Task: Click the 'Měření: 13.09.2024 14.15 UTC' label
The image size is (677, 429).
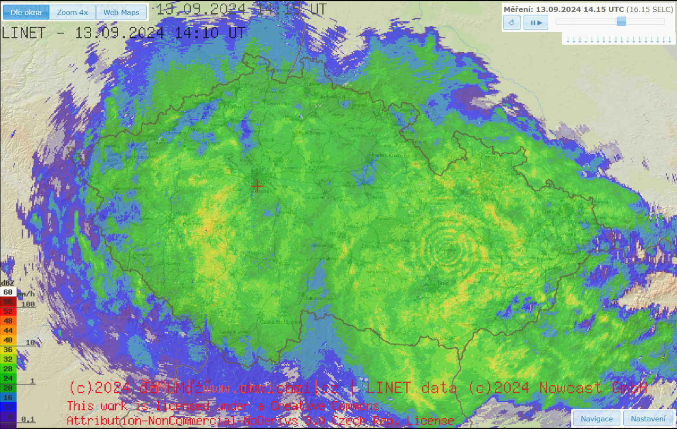Action: [564, 9]
